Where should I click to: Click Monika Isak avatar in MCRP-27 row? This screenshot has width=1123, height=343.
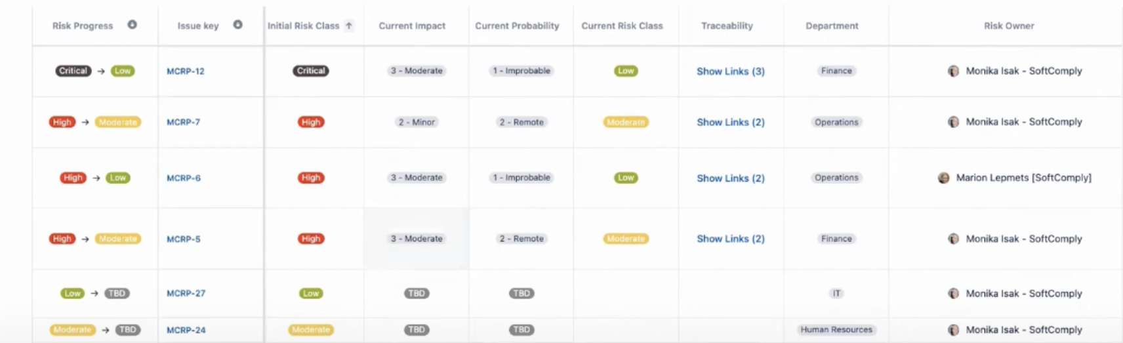953,293
